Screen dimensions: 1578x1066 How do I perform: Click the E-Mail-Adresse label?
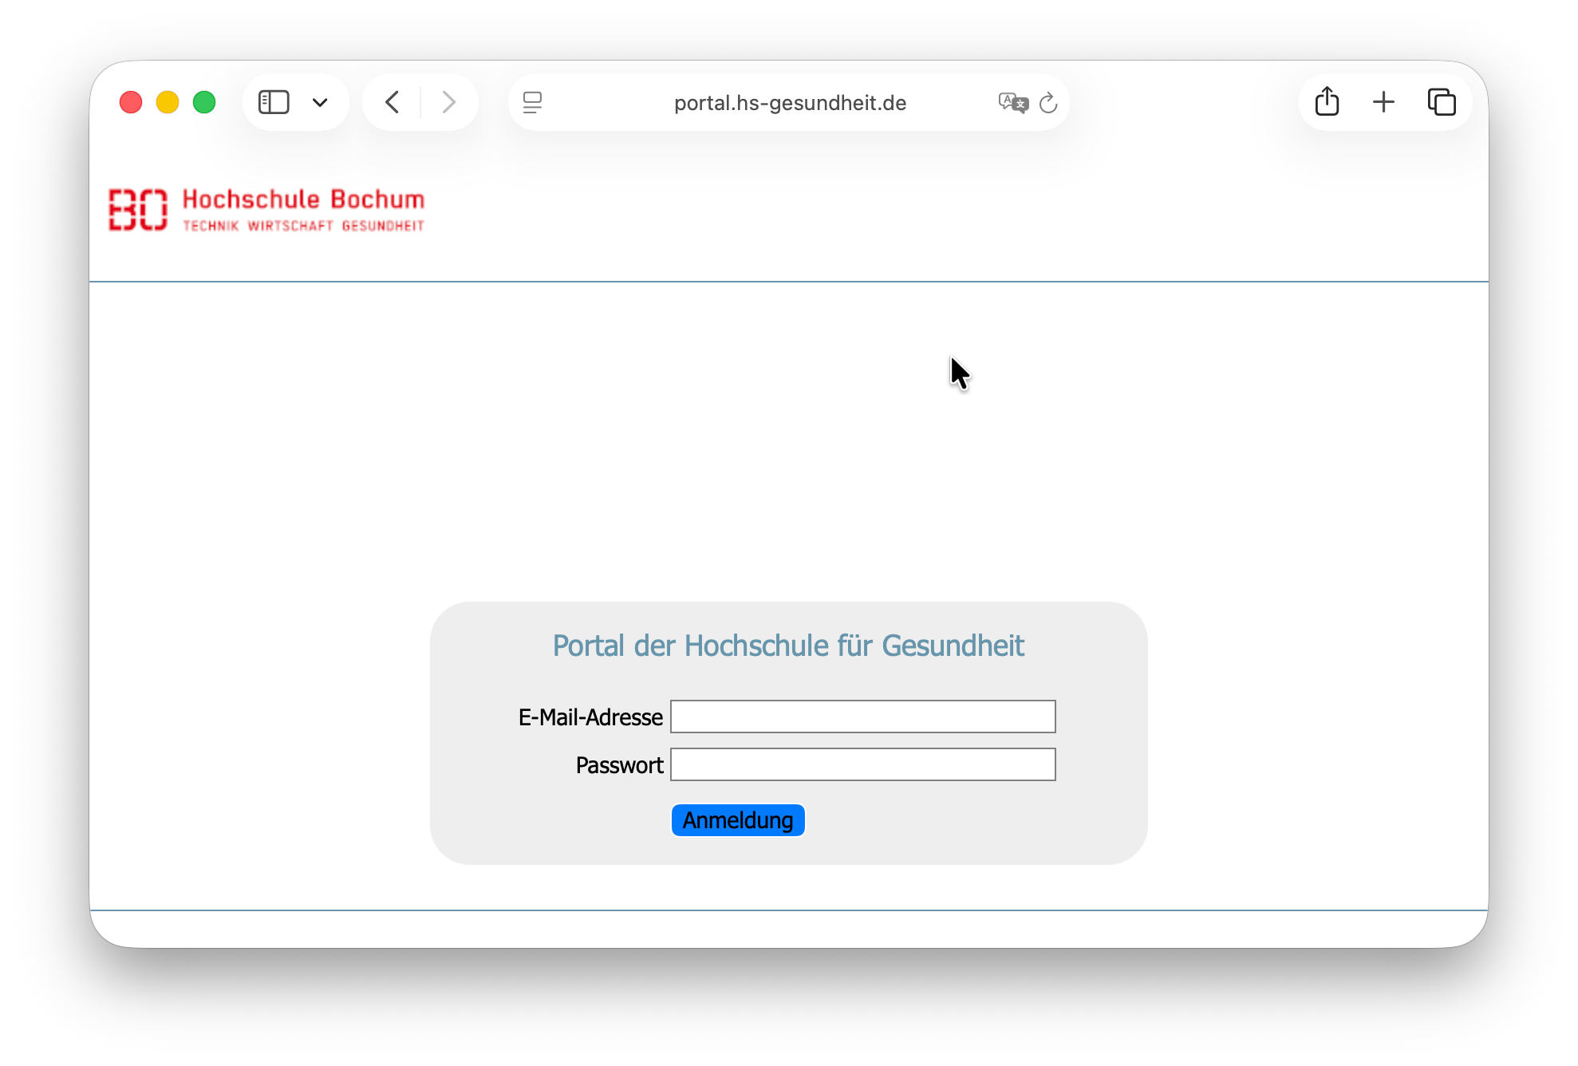tap(590, 717)
